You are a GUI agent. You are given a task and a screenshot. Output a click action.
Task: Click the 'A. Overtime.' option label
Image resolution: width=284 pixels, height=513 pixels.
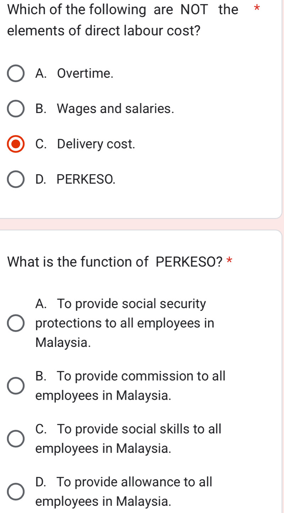click(x=75, y=74)
